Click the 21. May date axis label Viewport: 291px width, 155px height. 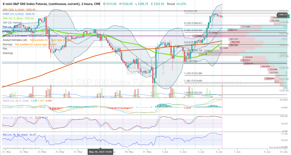click(7, 152)
